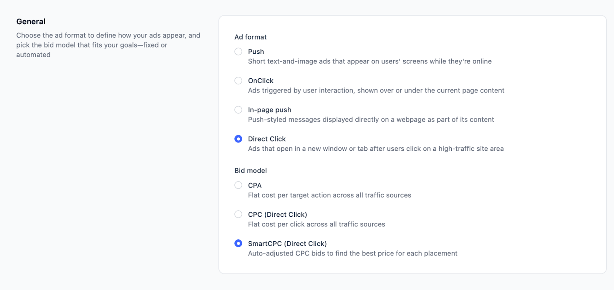Image resolution: width=614 pixels, height=290 pixels.
Task: Click the 'In-page push' label text
Action: 269,110
